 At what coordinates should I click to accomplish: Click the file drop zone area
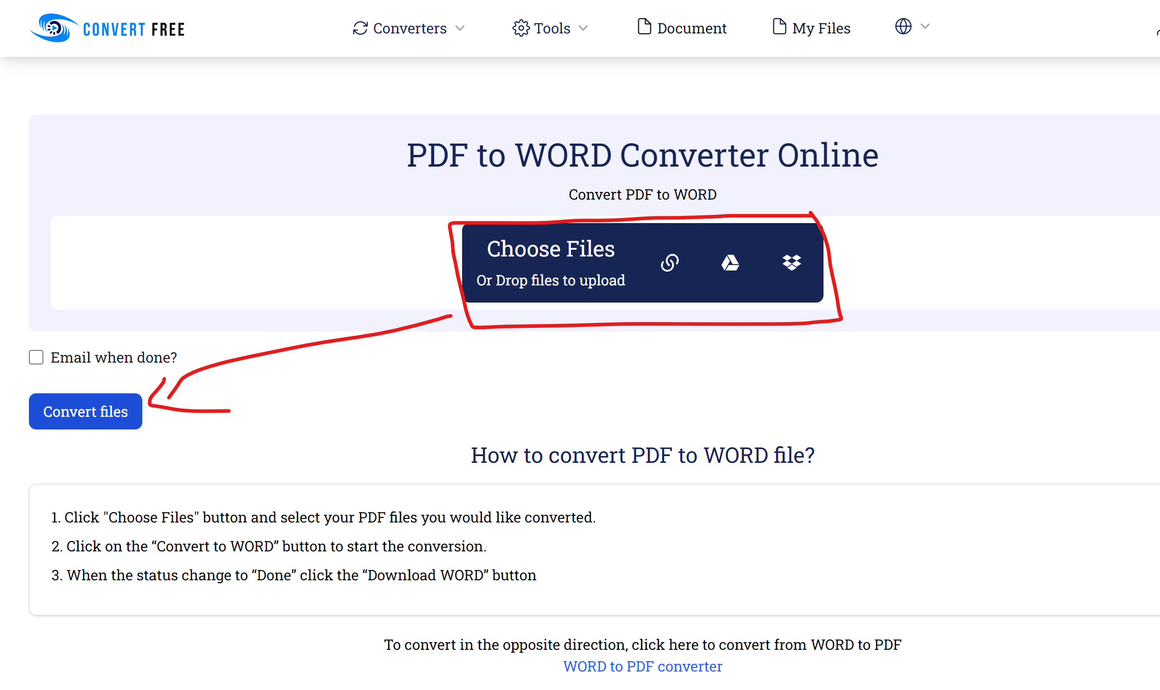click(x=551, y=261)
